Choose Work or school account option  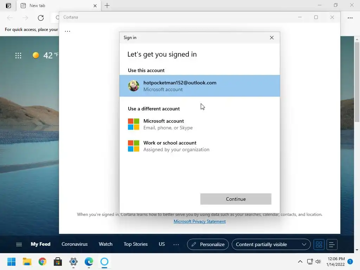coord(200,146)
